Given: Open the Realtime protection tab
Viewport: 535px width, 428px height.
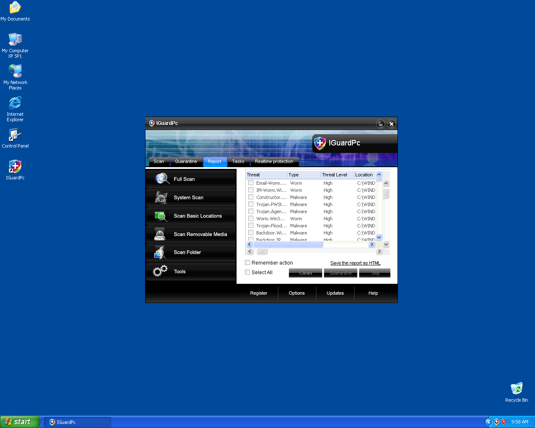Looking at the screenshot, I should click(x=274, y=161).
